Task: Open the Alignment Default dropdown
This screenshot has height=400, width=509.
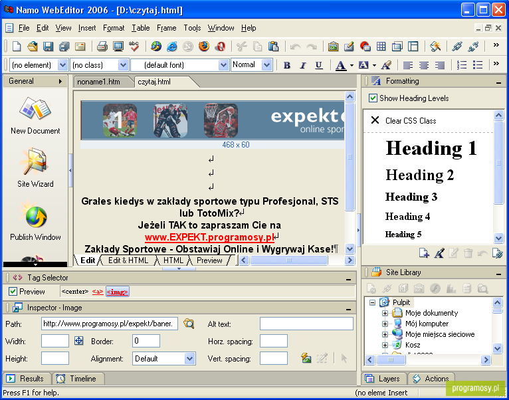Action: (189, 359)
